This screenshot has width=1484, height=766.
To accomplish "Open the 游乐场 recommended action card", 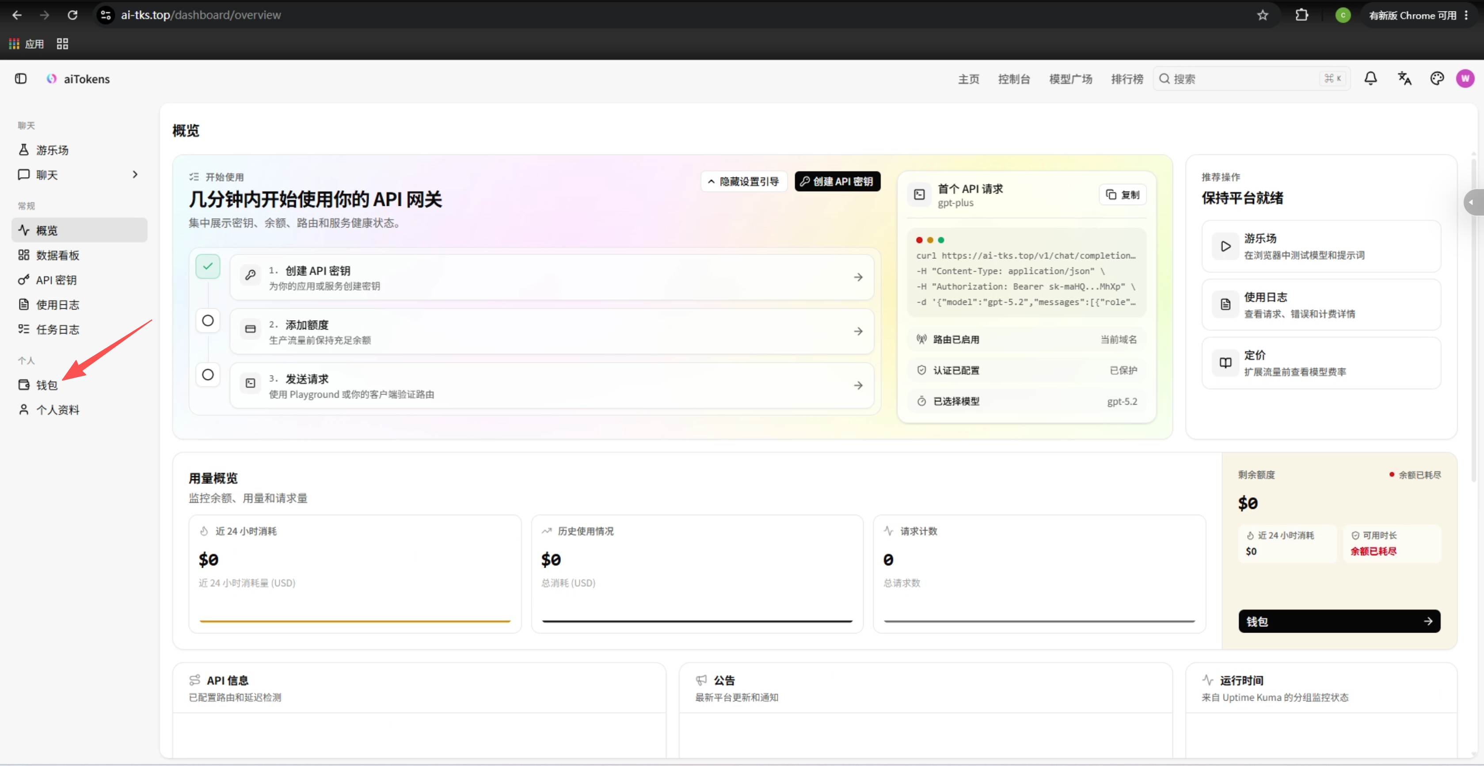I will click(1321, 246).
